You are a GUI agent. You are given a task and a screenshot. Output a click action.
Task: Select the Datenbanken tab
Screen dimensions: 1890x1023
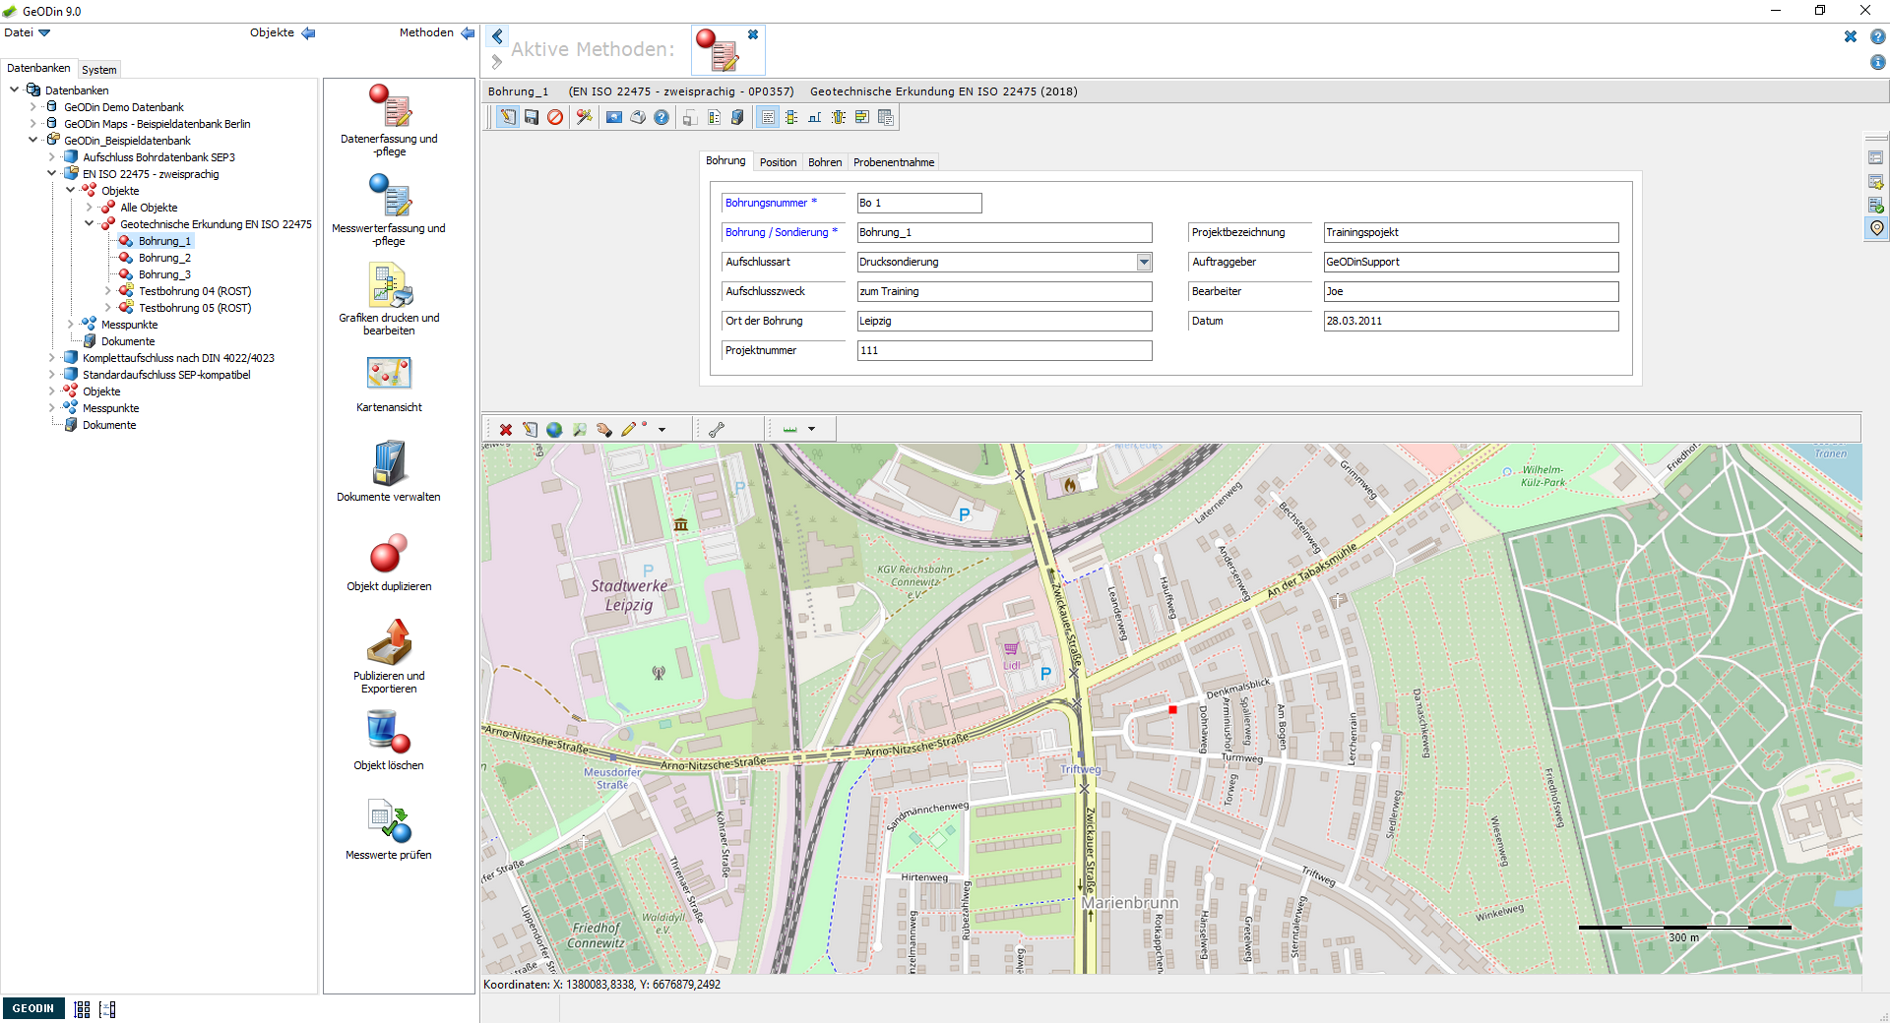pyautogui.click(x=38, y=68)
